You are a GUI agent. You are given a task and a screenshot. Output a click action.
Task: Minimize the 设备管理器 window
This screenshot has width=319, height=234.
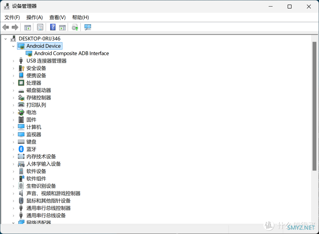pyautogui.click(x=271, y=7)
